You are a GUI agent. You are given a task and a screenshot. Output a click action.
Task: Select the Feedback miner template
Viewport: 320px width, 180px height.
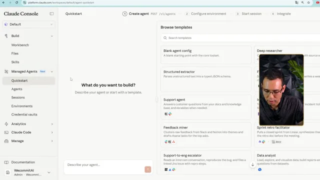tap(206, 135)
